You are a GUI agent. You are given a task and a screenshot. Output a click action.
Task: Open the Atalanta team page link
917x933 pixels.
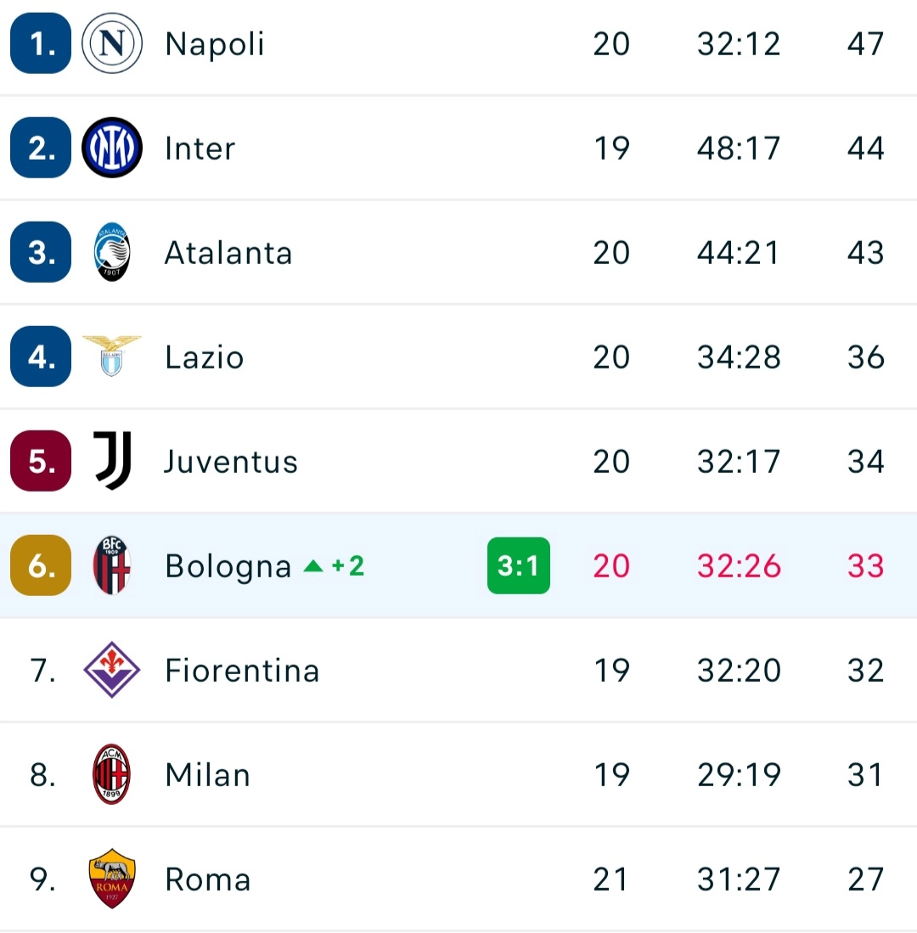228,252
